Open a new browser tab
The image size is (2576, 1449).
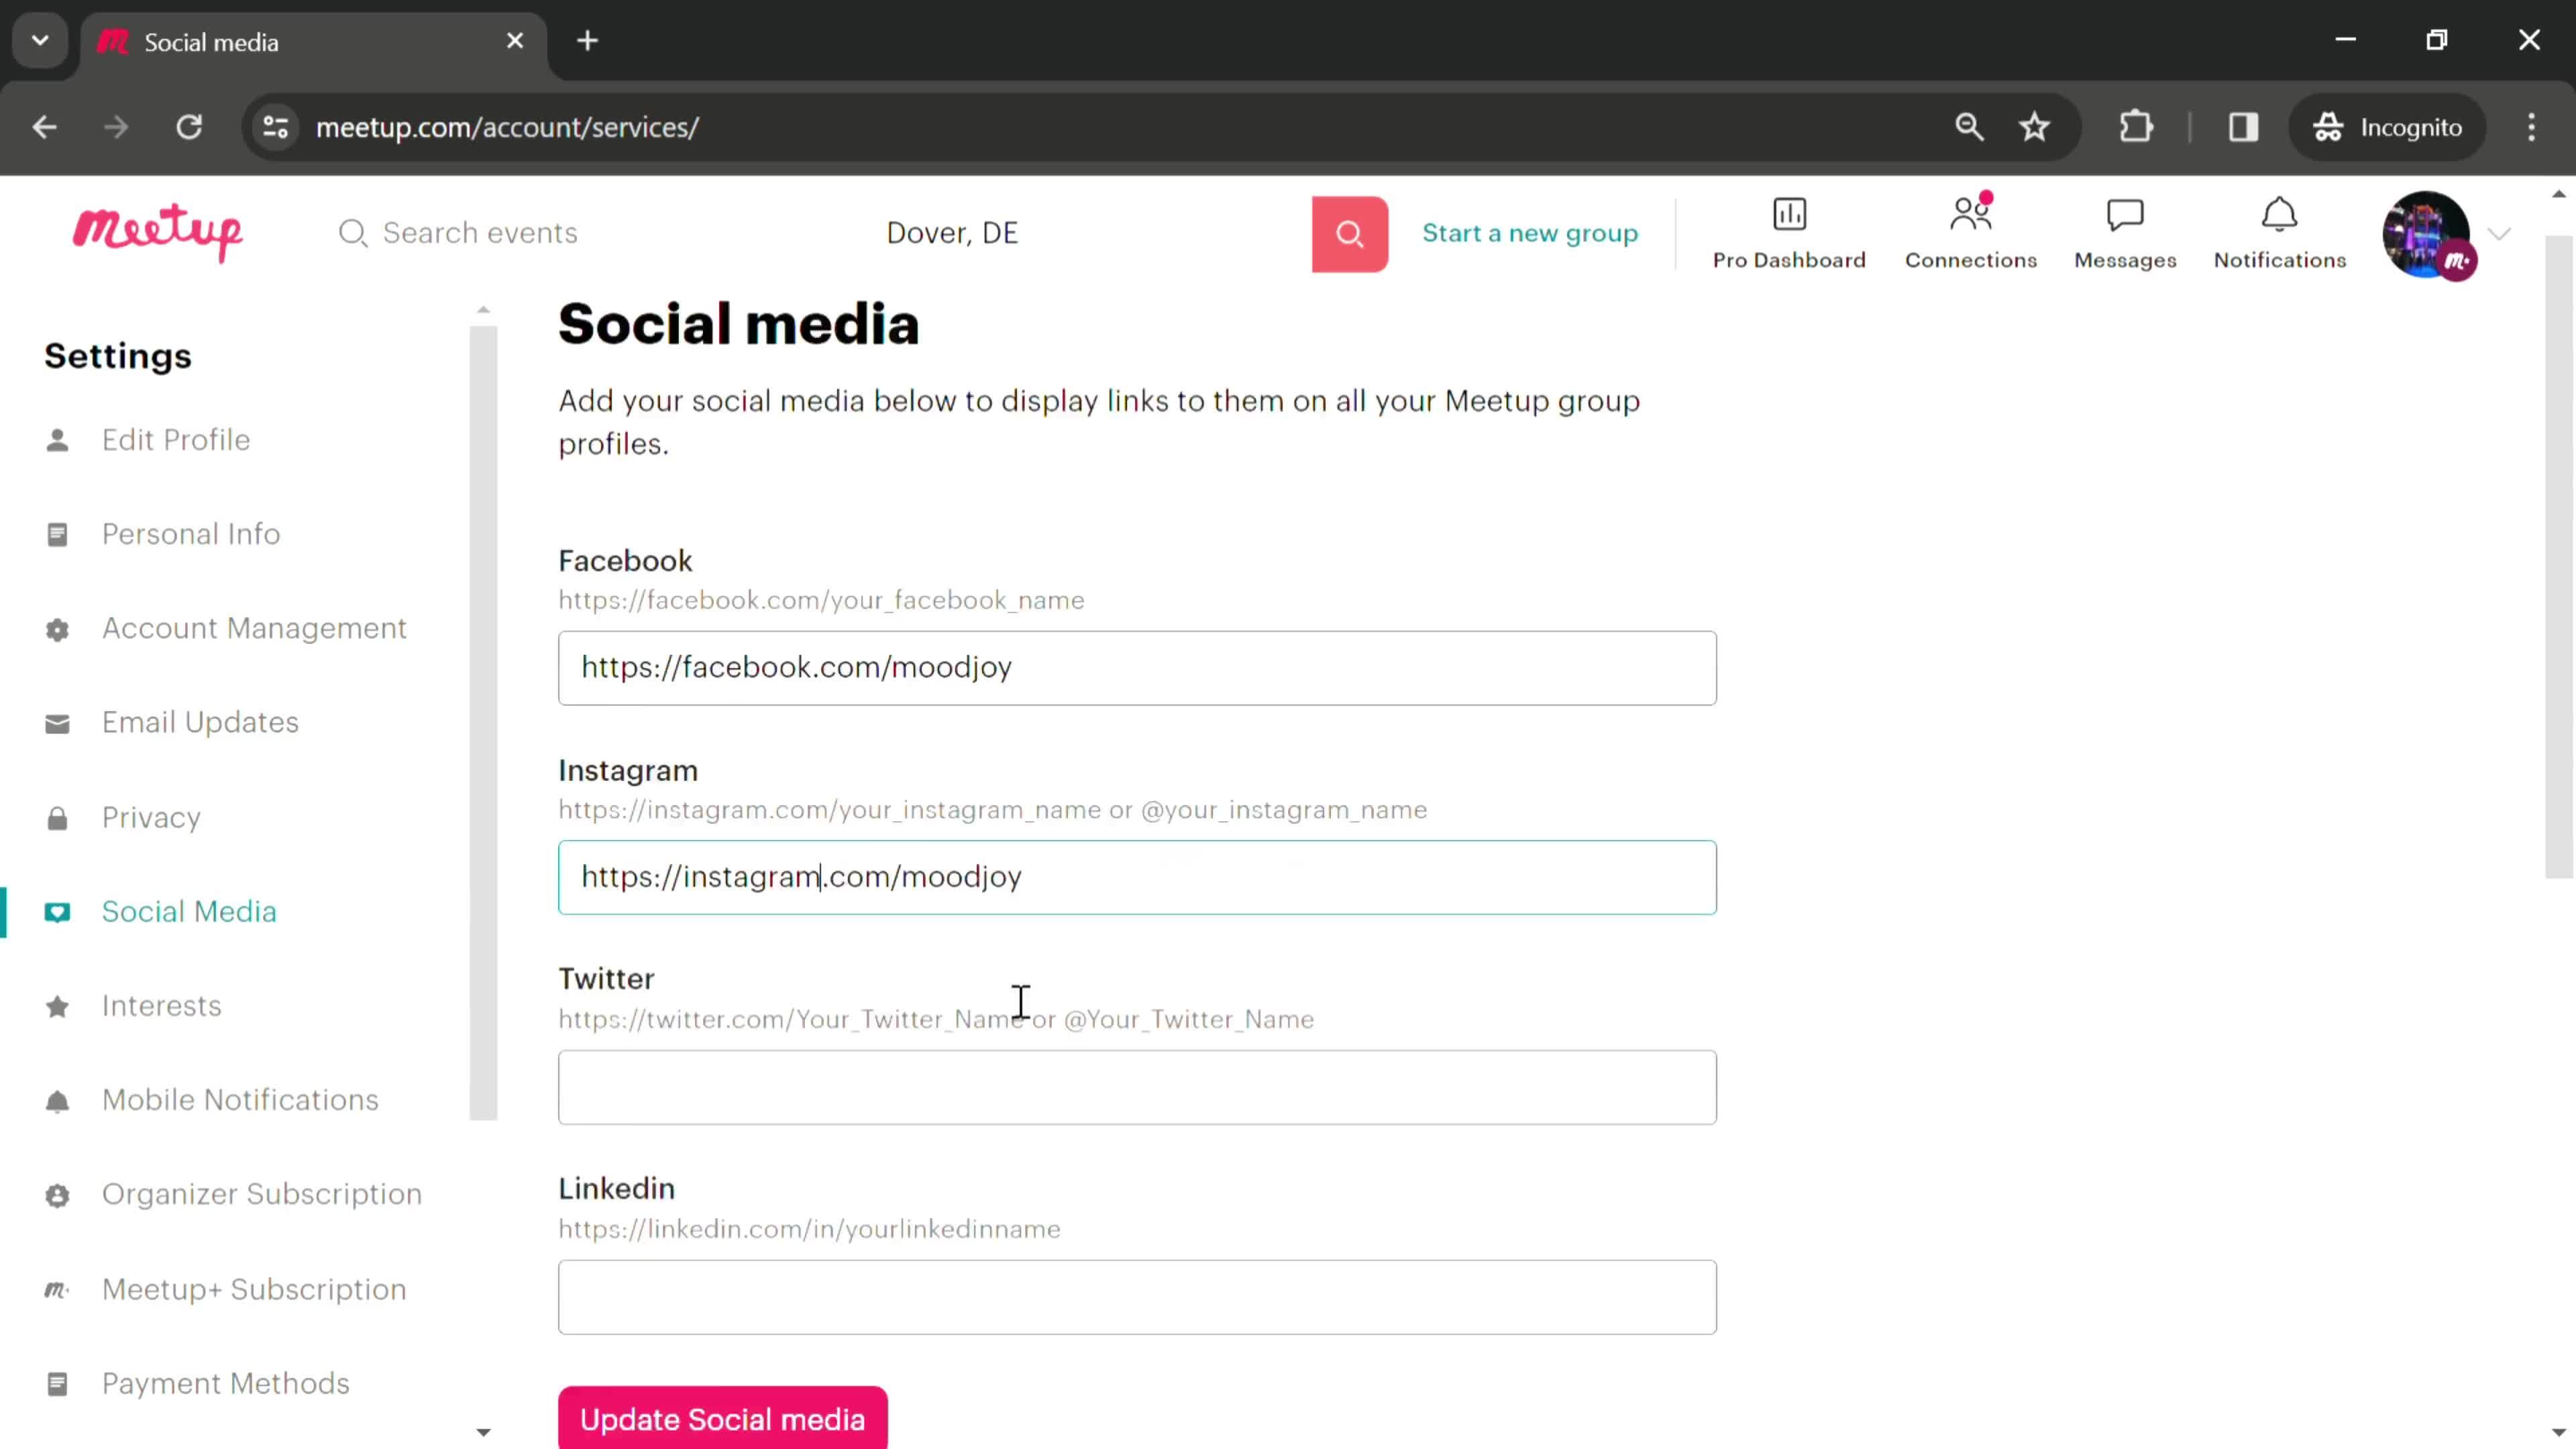[588, 41]
